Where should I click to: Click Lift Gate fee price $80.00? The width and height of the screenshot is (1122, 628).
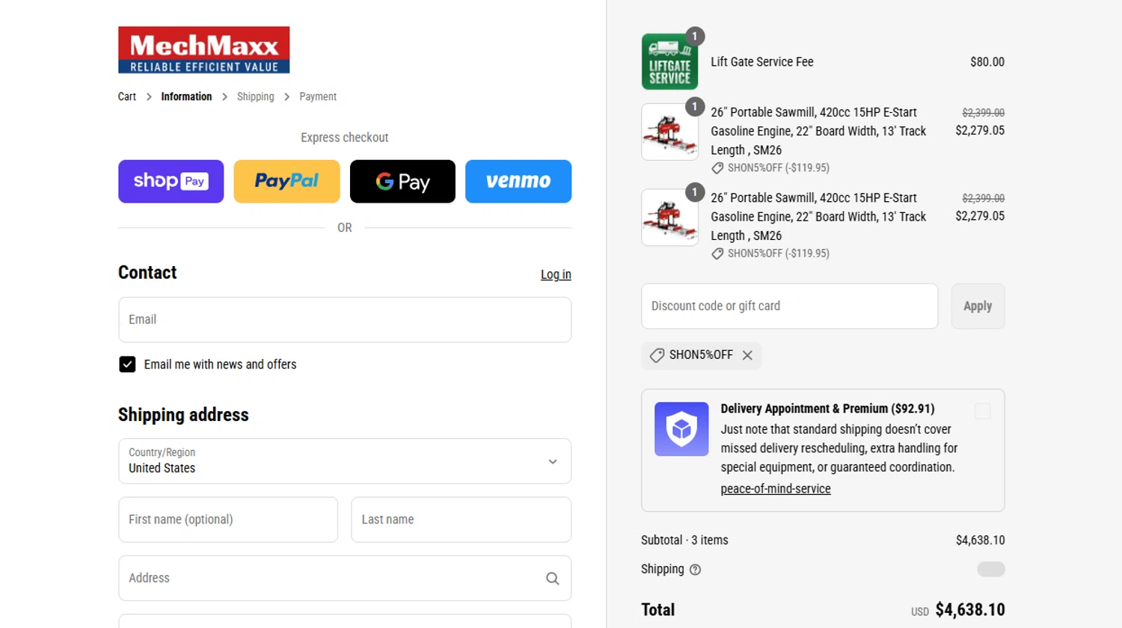click(987, 62)
